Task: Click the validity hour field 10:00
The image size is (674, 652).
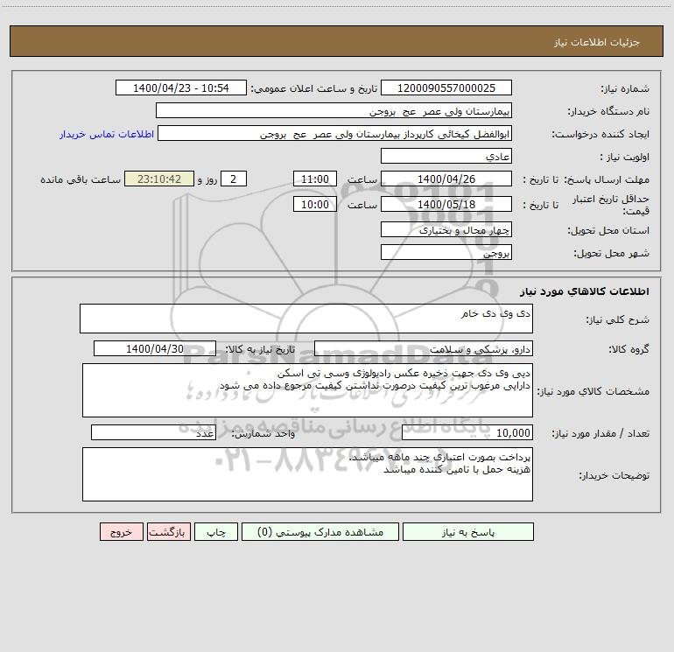Action: 314,204
